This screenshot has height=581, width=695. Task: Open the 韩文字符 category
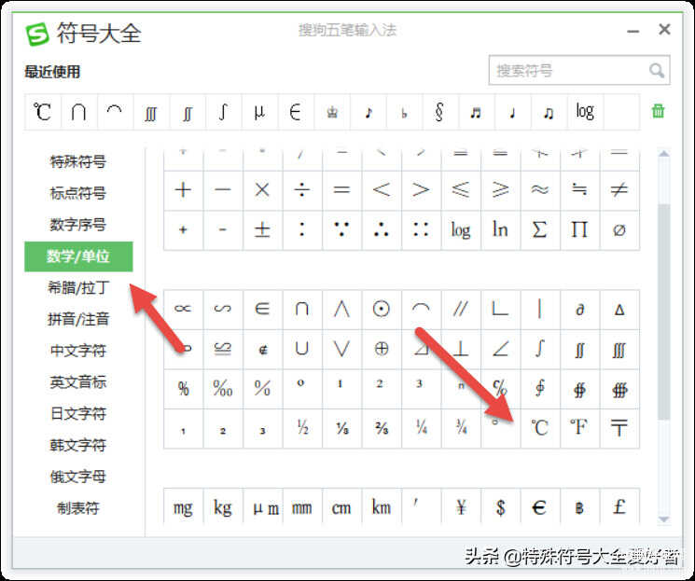point(78,445)
